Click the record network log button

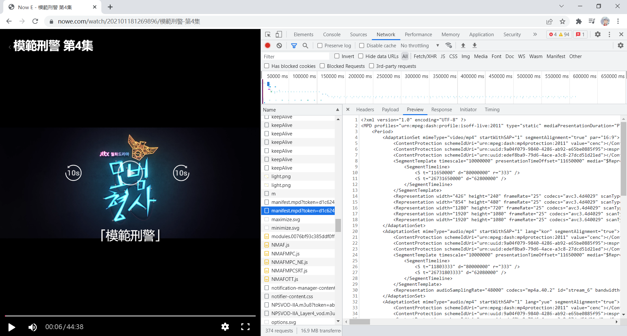(268, 46)
